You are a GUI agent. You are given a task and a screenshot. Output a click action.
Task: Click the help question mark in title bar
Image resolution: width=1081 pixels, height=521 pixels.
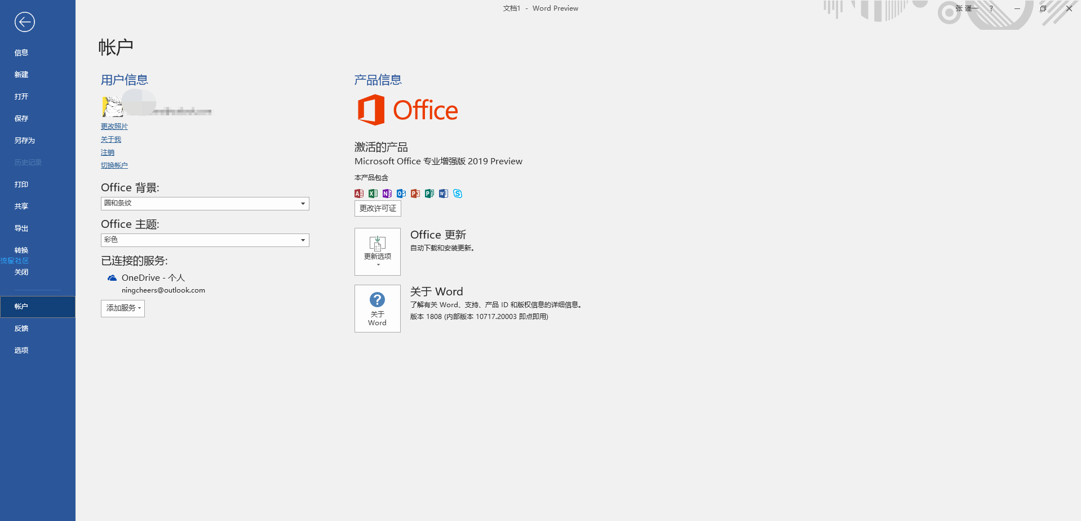(991, 8)
